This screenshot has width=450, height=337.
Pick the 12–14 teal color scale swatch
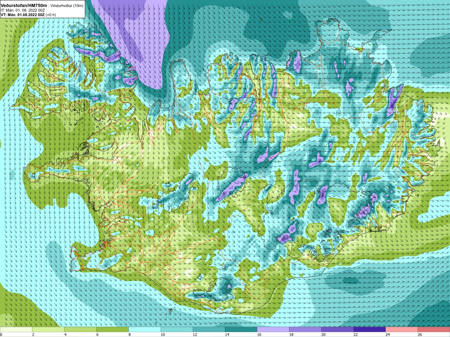point(209,330)
